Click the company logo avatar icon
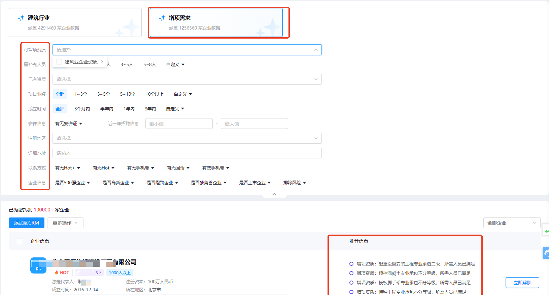The image size is (549, 295). click(x=38, y=265)
